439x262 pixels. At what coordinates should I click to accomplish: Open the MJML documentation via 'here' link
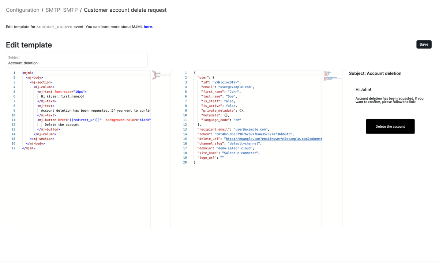point(148,27)
